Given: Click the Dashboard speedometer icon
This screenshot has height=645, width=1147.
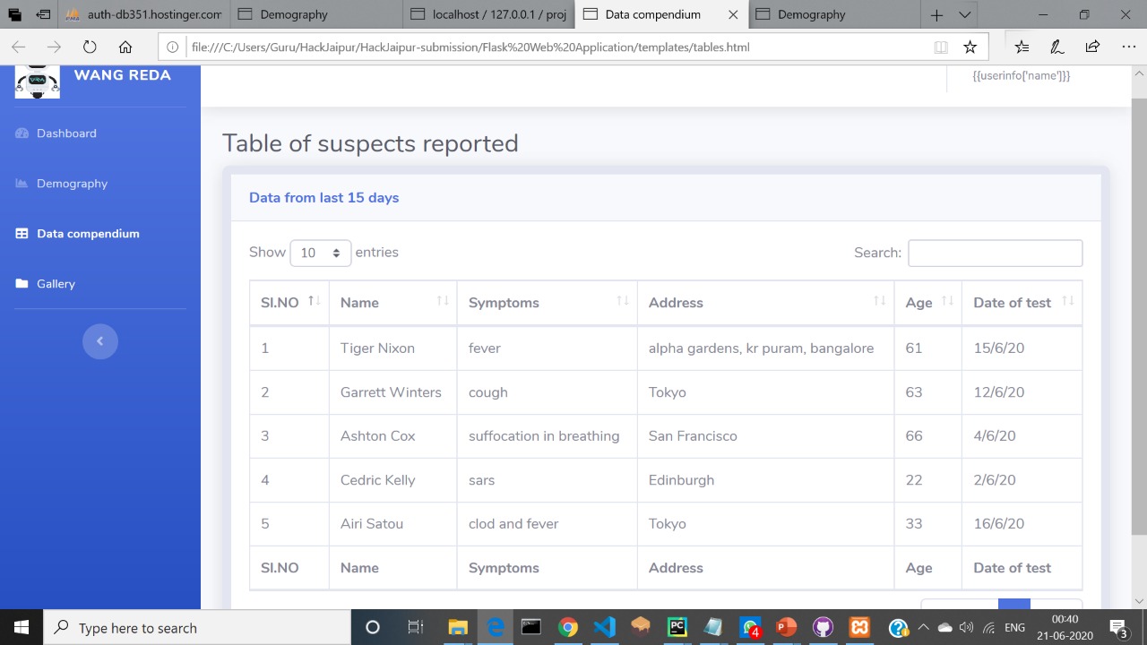Looking at the screenshot, I should (x=22, y=133).
